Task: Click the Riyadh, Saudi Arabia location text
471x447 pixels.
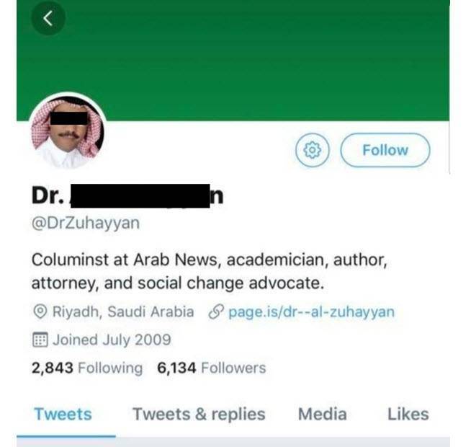Action: [x=123, y=311]
